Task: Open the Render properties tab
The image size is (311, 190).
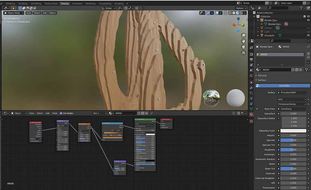Action: click(x=251, y=54)
